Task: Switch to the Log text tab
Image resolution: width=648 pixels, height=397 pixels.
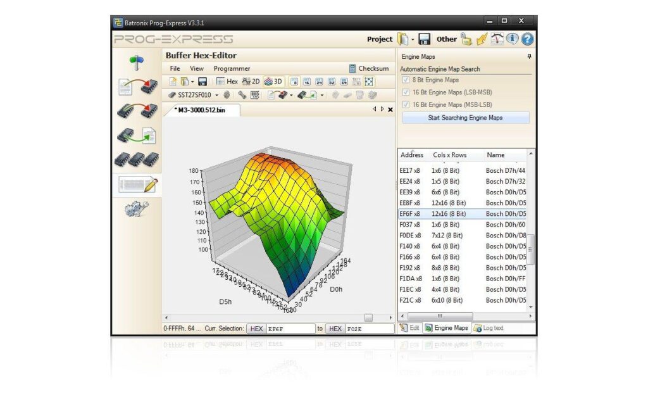Action: 489,328
